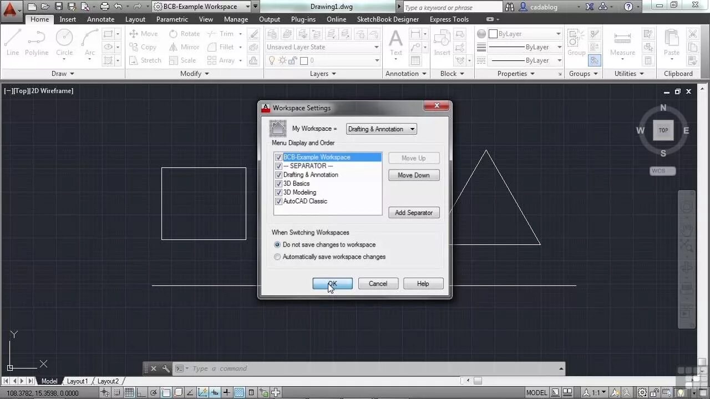
Task: Start the Rotate command
Action: coord(184,34)
